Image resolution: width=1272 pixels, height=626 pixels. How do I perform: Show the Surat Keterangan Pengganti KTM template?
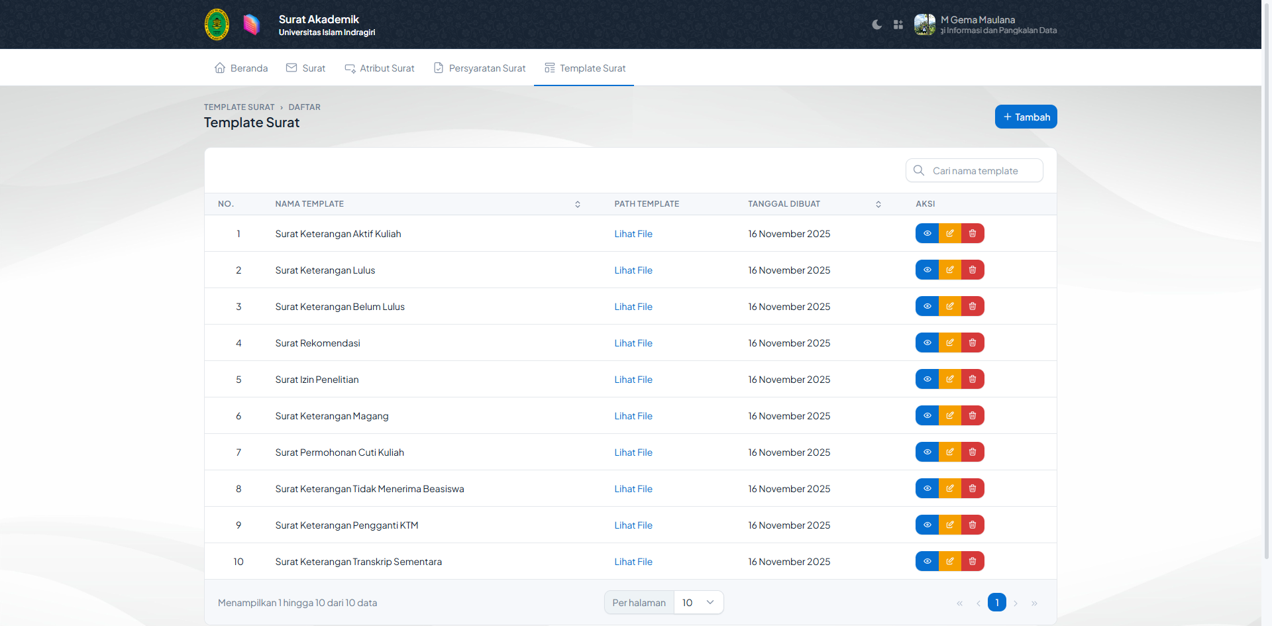click(x=927, y=525)
